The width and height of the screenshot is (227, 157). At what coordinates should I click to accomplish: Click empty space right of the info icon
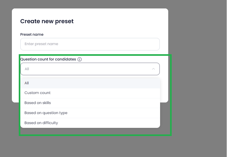click(120, 59)
